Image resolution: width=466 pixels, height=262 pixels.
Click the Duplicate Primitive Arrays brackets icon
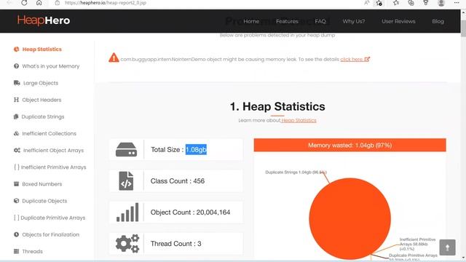[17, 218]
